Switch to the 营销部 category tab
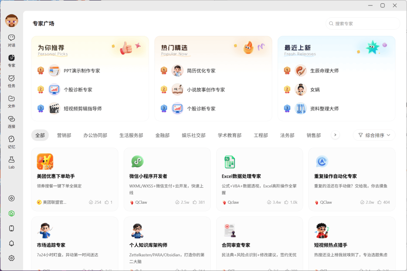Image resolution: width=407 pixels, height=271 pixels. click(x=64, y=135)
